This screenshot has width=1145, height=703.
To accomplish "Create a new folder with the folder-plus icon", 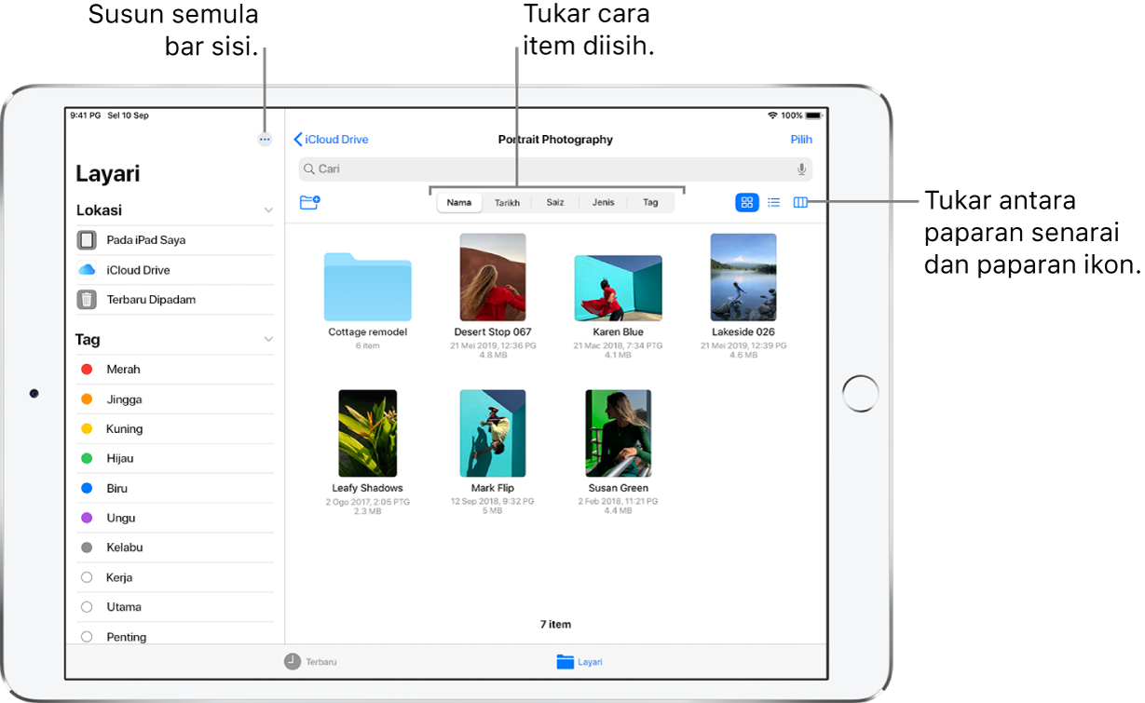I will 310,202.
